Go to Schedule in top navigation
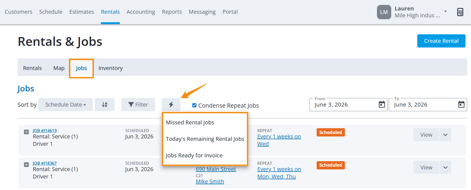 pos(51,12)
